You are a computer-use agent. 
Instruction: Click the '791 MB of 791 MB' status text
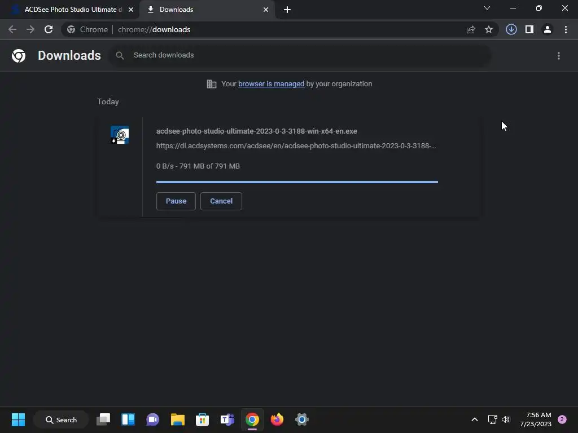coord(209,166)
